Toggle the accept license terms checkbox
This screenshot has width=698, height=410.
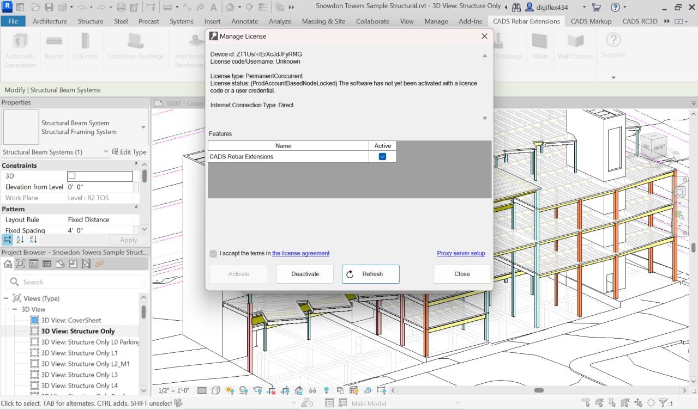(x=213, y=254)
